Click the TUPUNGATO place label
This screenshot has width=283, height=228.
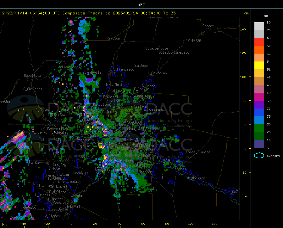[x=56, y=178]
